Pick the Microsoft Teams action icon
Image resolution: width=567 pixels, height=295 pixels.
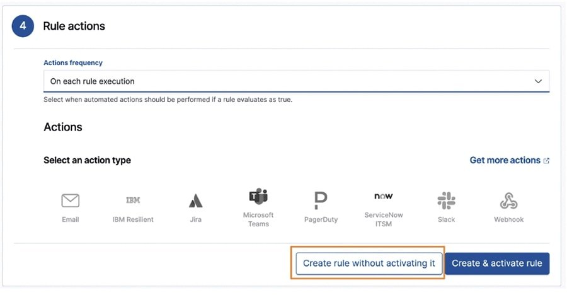[258, 197]
